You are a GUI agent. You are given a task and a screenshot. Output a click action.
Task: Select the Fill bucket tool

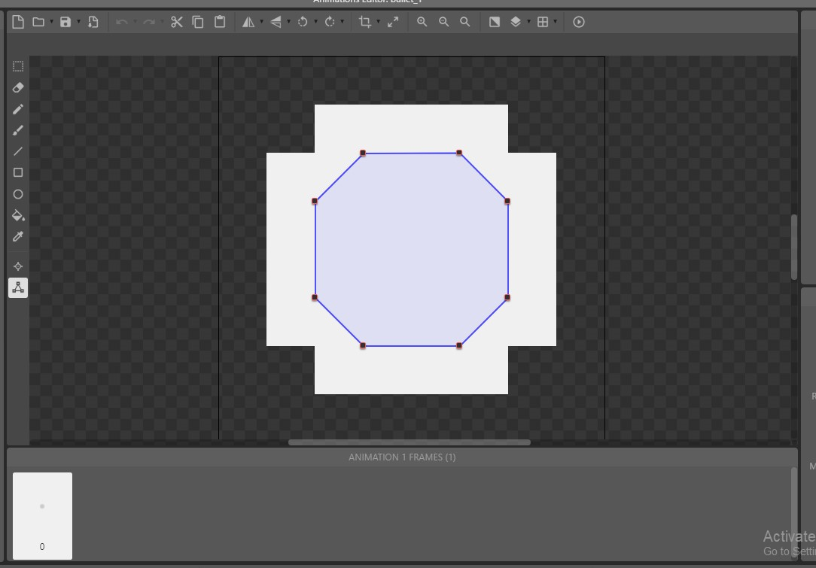click(18, 216)
